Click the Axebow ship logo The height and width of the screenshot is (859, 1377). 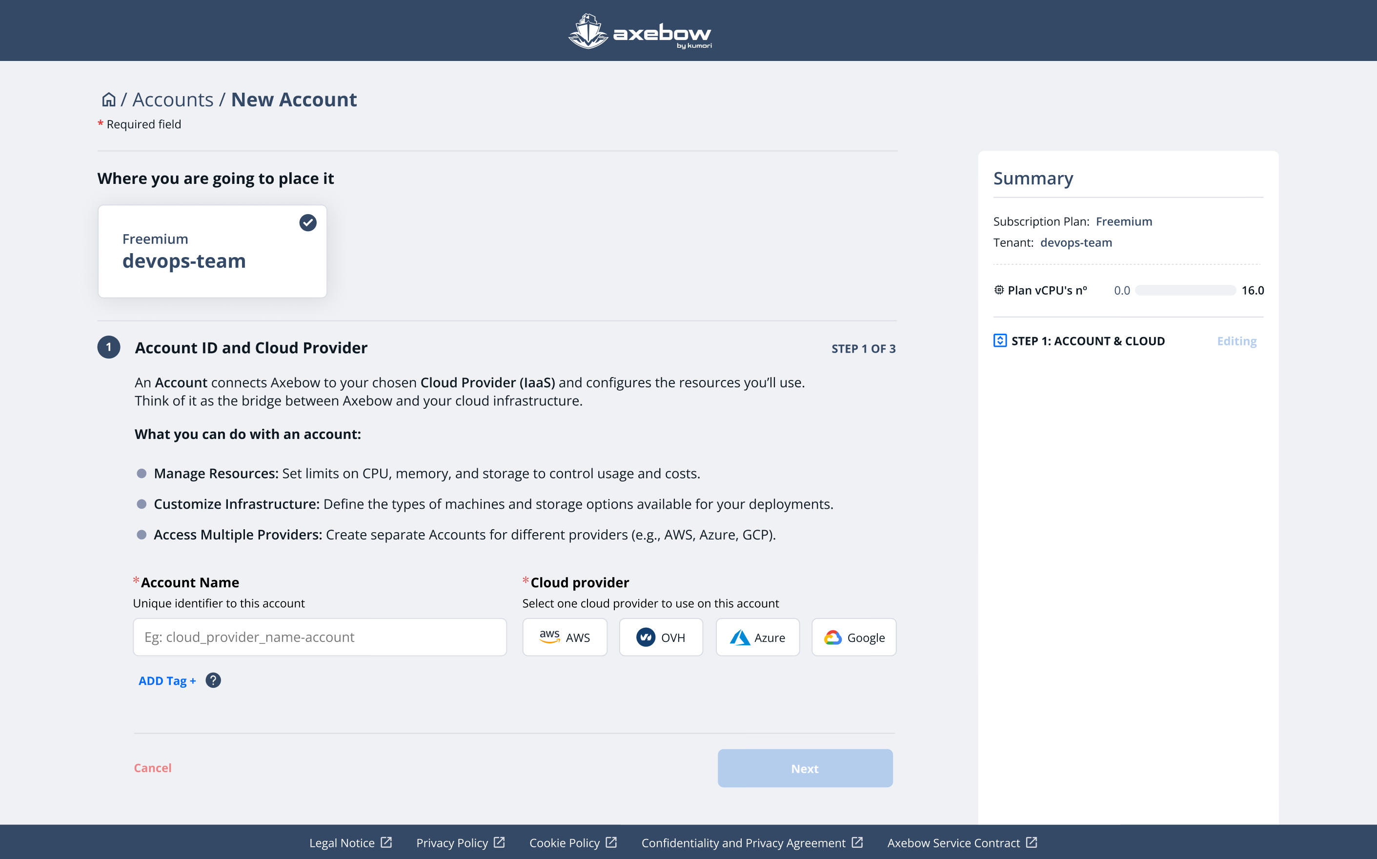click(x=588, y=32)
